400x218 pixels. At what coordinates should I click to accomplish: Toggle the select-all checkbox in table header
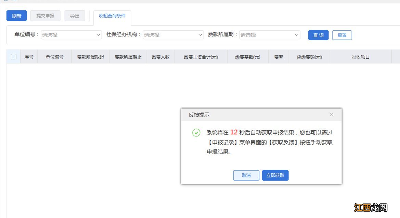[13, 56]
